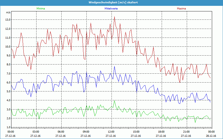Viewport: 223px width, 139px height.
Task: Click the 06:00 time axis label
Action: click(60, 132)
